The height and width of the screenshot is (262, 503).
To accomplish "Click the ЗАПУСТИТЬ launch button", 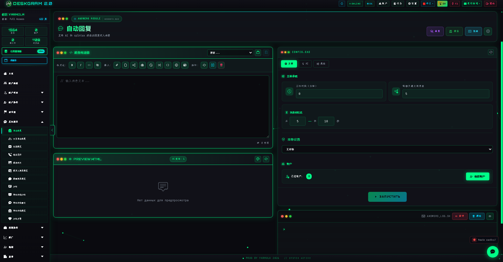I will [387, 197].
